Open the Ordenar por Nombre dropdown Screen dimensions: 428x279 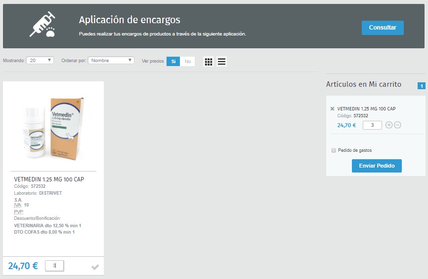(x=111, y=61)
